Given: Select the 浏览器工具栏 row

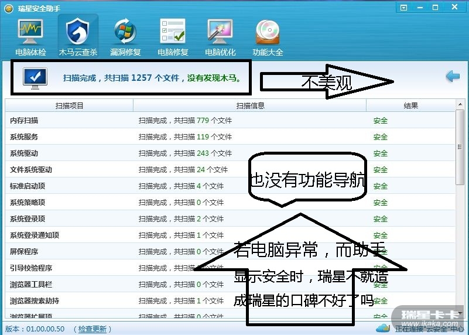Looking at the screenshot, I should pos(230,285).
